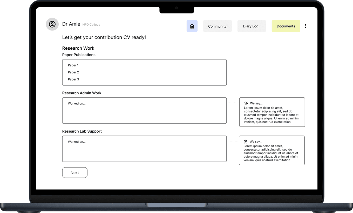Viewport: 353px width, 213px height.
Task: Select Paper 1 in Paper Publications
Action: tap(73, 65)
